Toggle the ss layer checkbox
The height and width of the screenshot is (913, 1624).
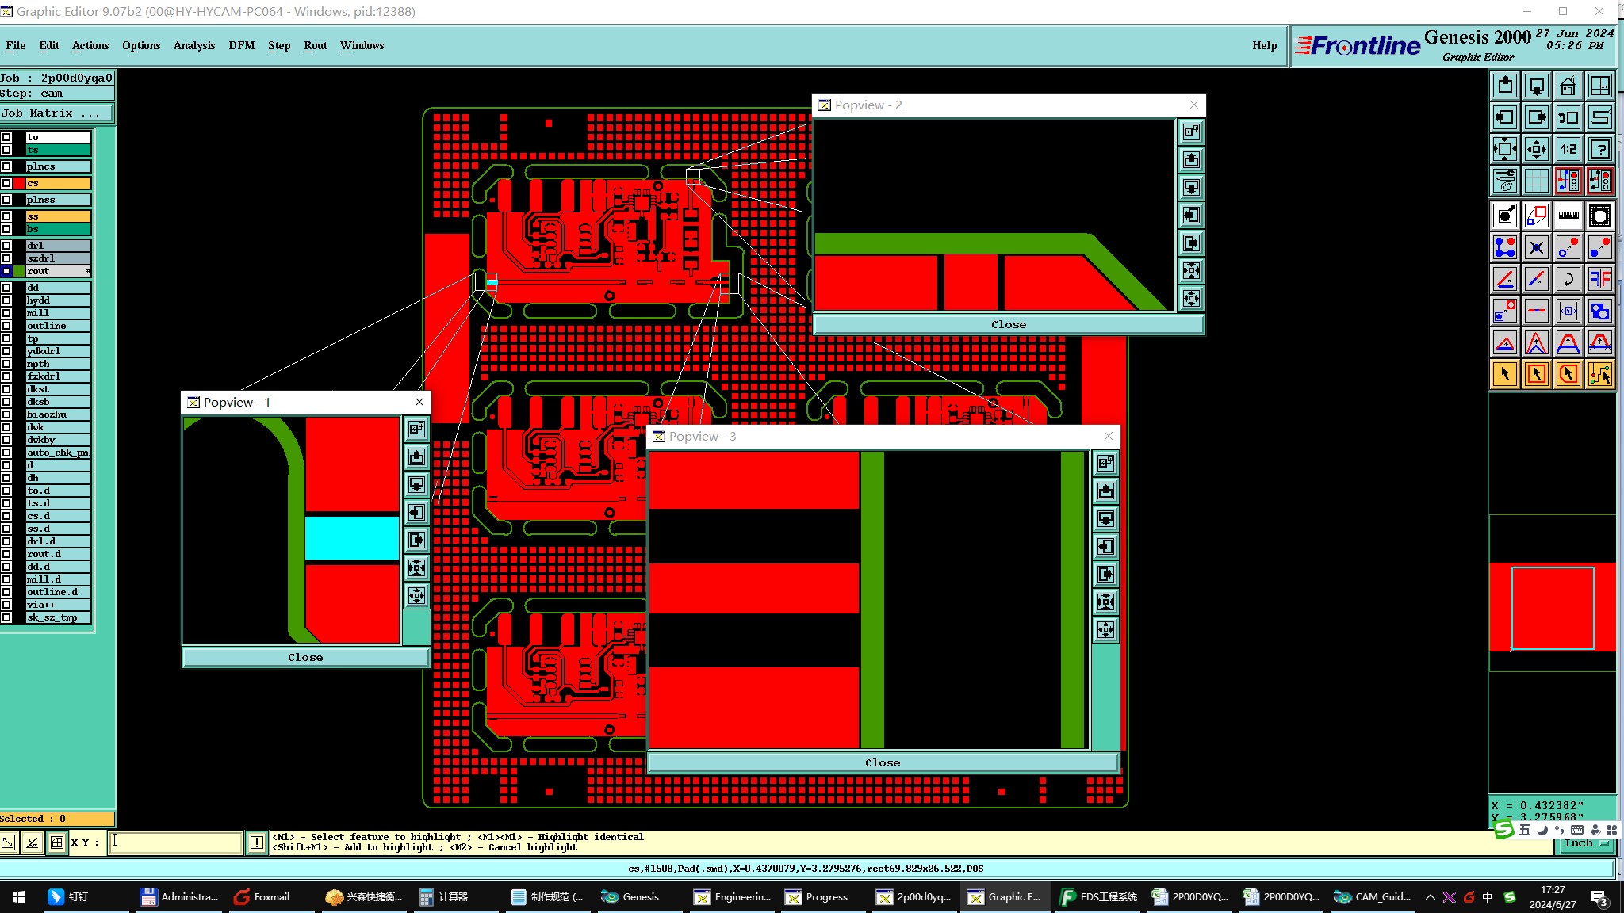click(6, 216)
